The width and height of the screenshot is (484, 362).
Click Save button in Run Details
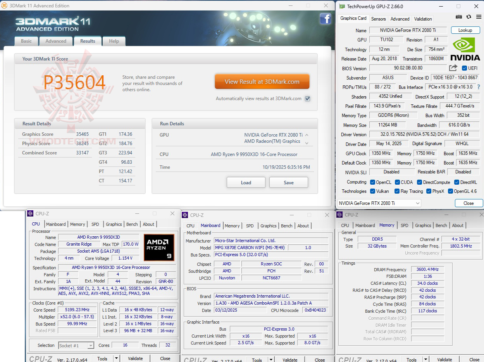pyautogui.click(x=289, y=182)
